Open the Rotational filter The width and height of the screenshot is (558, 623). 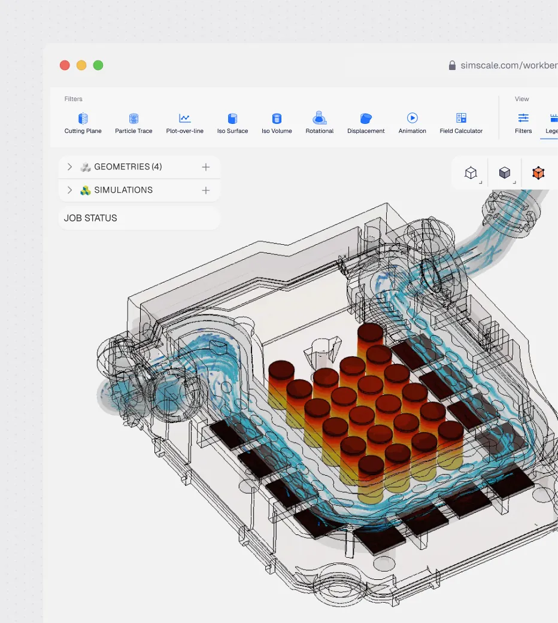tap(320, 123)
